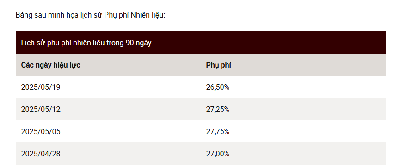Click the 27,25% surcharge cell
The width and height of the screenshot is (401, 167).
(218, 110)
